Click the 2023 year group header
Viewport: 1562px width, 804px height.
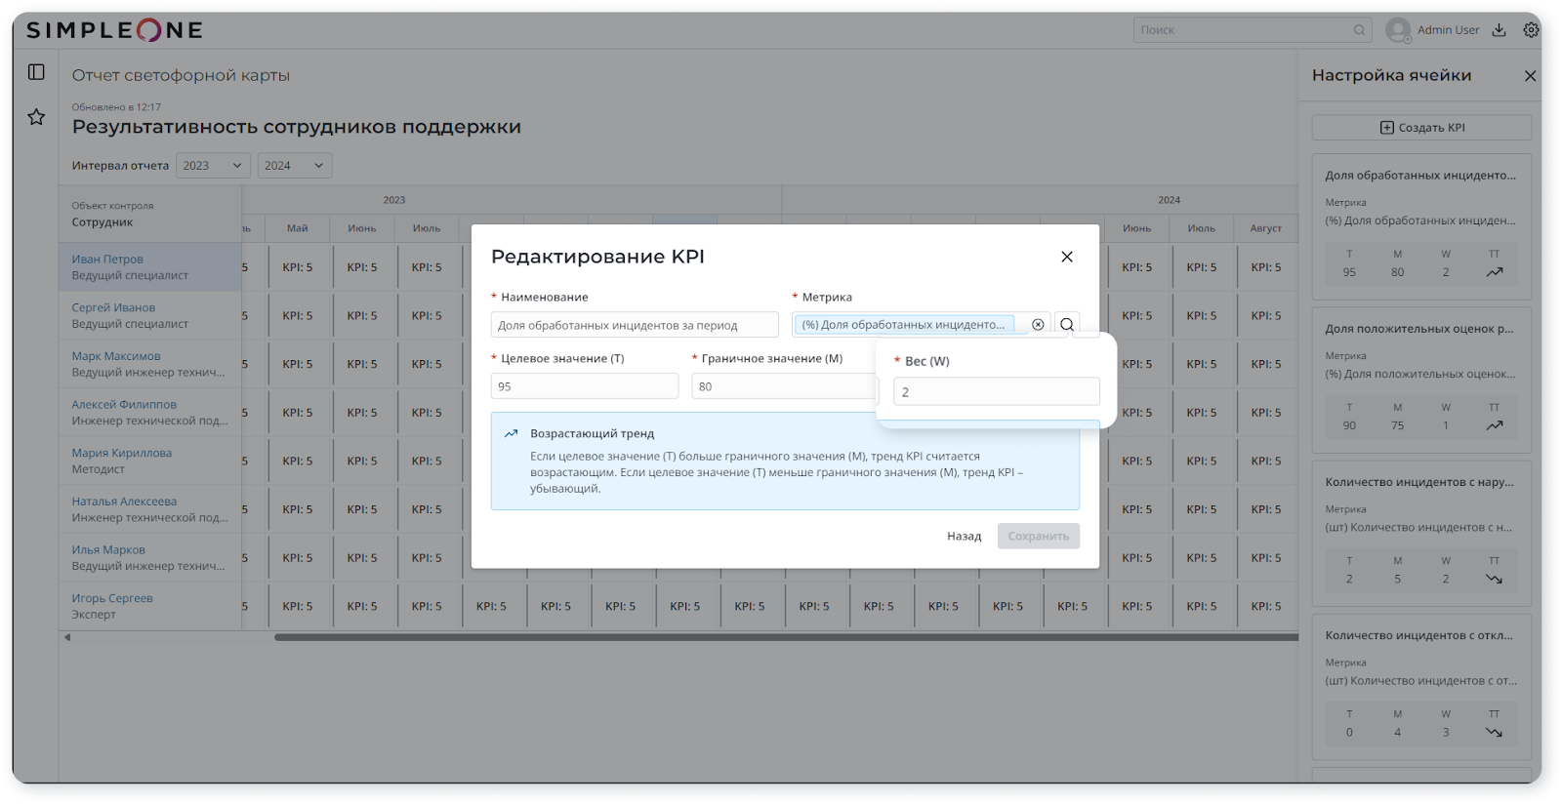(x=394, y=200)
